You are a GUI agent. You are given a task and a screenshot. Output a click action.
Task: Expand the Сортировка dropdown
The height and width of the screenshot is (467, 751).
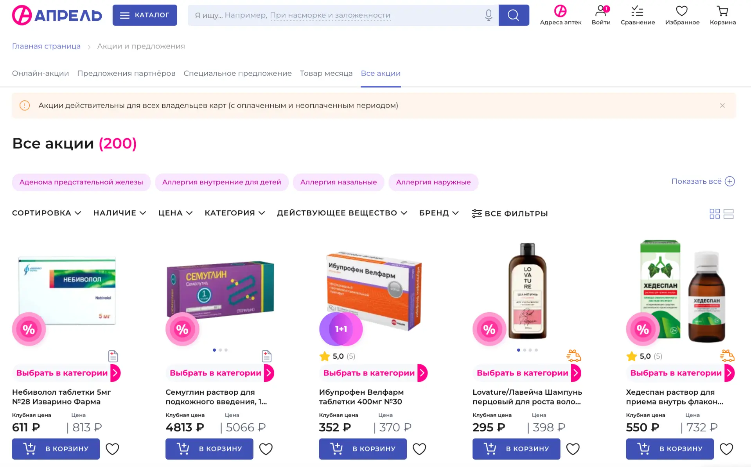coord(46,213)
